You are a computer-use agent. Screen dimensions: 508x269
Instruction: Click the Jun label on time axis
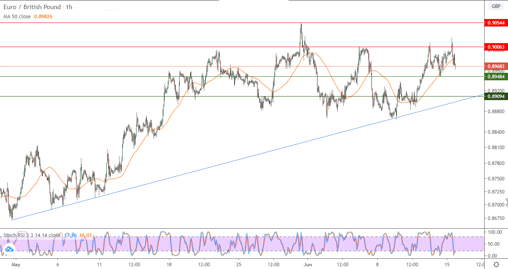pos(308,264)
